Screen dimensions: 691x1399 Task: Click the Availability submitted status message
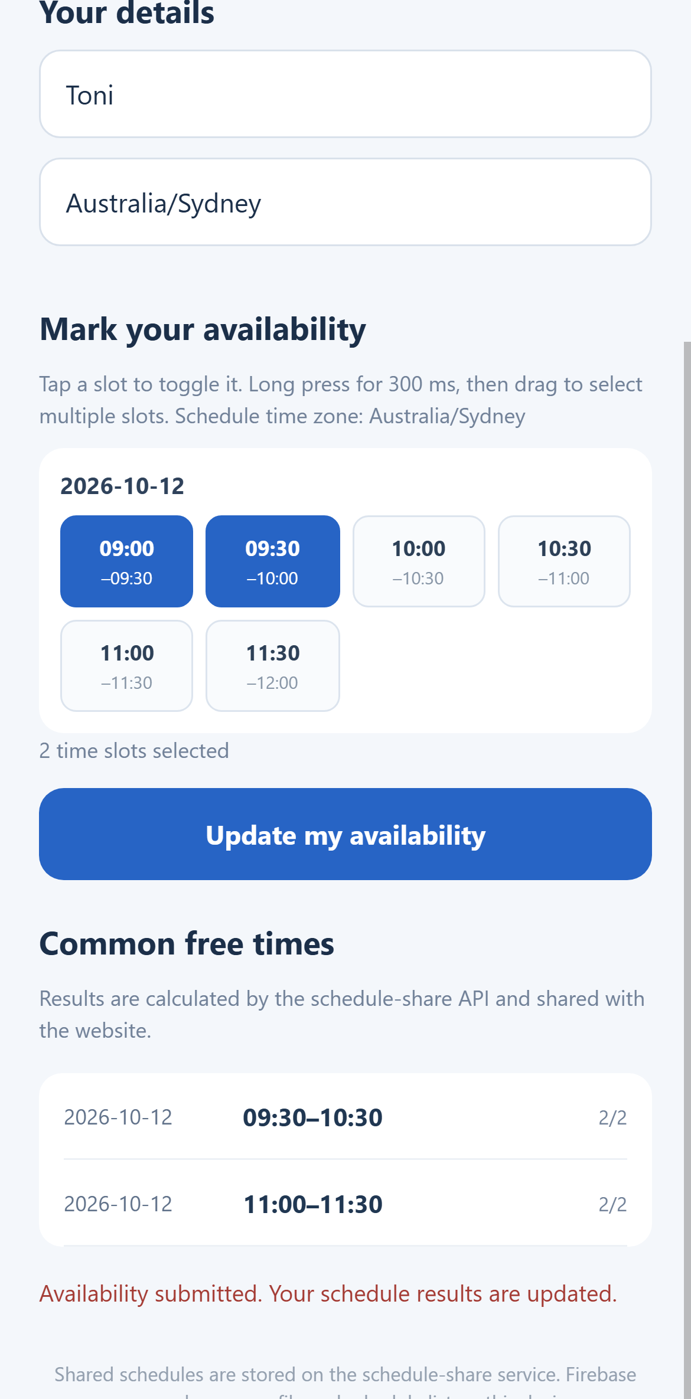tap(328, 1294)
